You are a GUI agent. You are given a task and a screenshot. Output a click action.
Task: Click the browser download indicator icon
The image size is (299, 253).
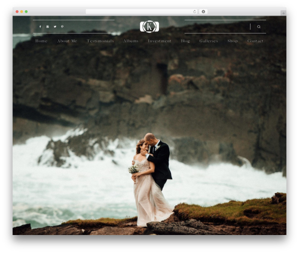[x=203, y=11]
